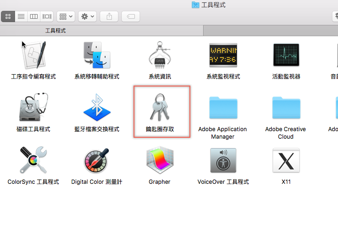The image size is (338, 236).
Task: Click the 系統資訊 icon
Action: (160, 55)
